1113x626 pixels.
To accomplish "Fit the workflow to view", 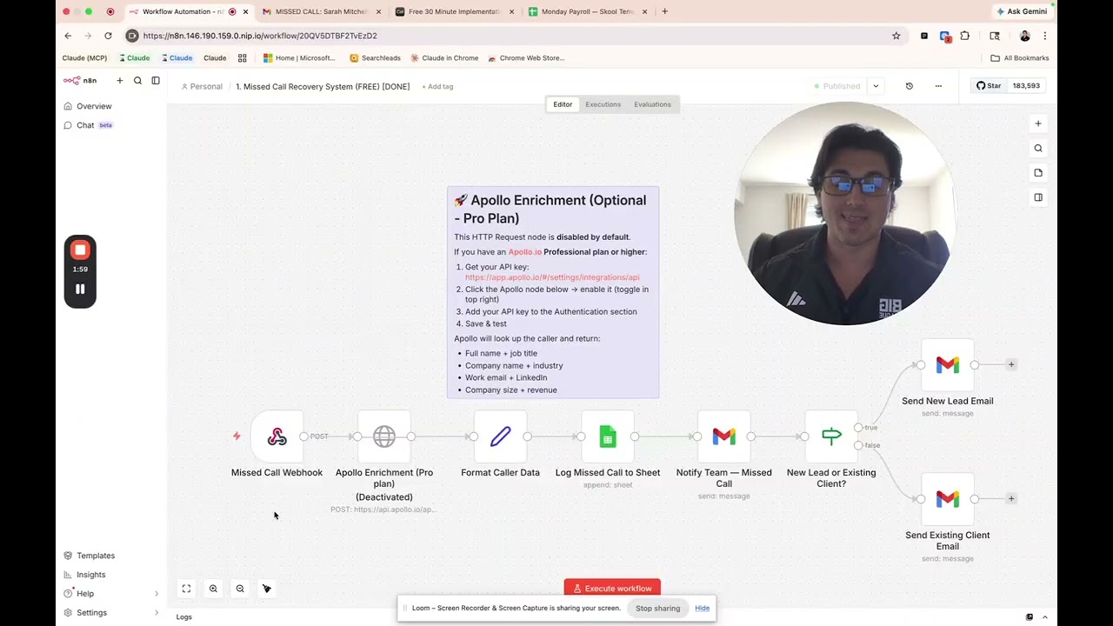I will click(186, 589).
